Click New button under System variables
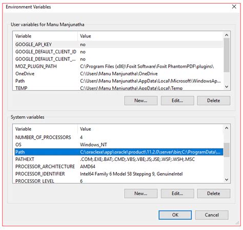Screen dimensions: 243x230 point(141,194)
